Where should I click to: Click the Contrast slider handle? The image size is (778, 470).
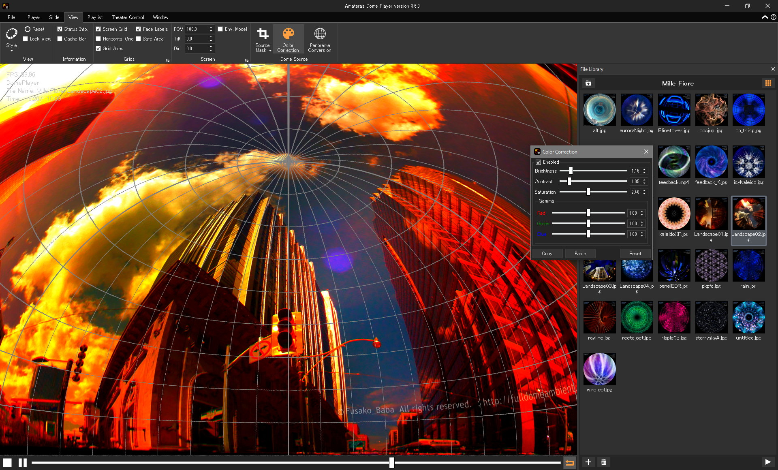(x=569, y=182)
